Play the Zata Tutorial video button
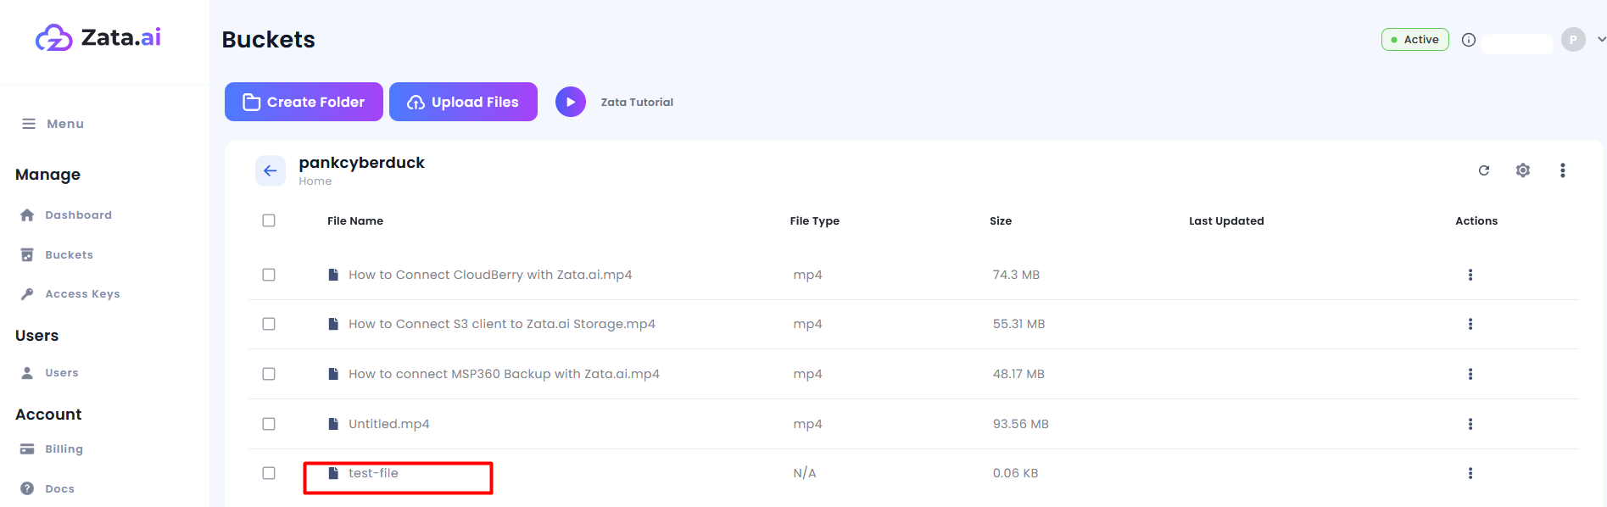The width and height of the screenshot is (1607, 507). tap(571, 102)
